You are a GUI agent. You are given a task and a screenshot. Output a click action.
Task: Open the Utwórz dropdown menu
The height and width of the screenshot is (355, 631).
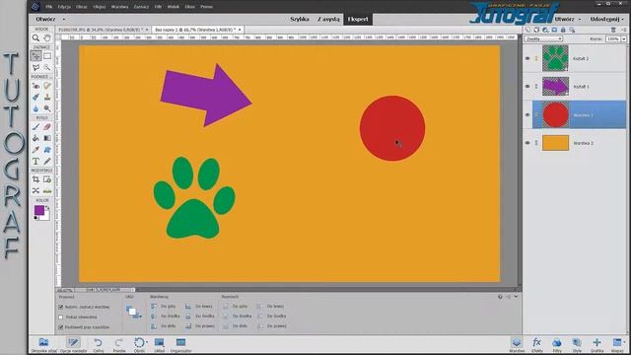(x=568, y=19)
